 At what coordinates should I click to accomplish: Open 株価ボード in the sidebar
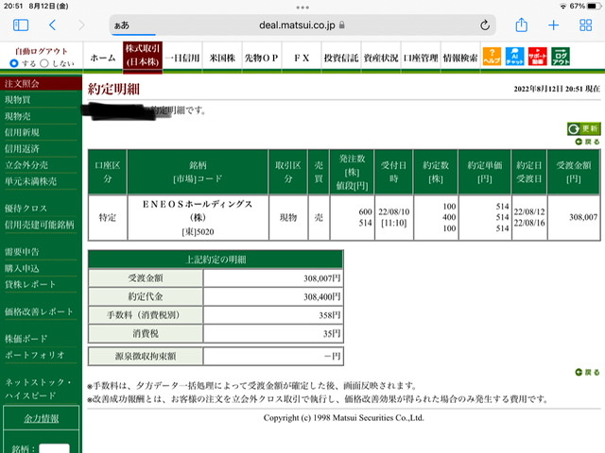(26, 338)
